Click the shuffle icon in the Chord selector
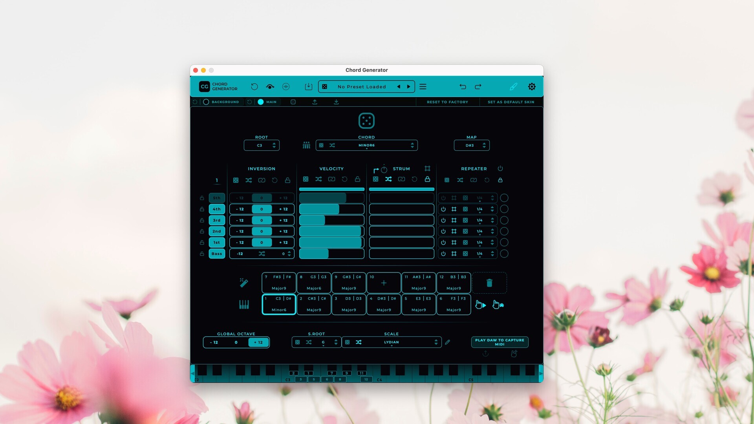 pyautogui.click(x=332, y=145)
